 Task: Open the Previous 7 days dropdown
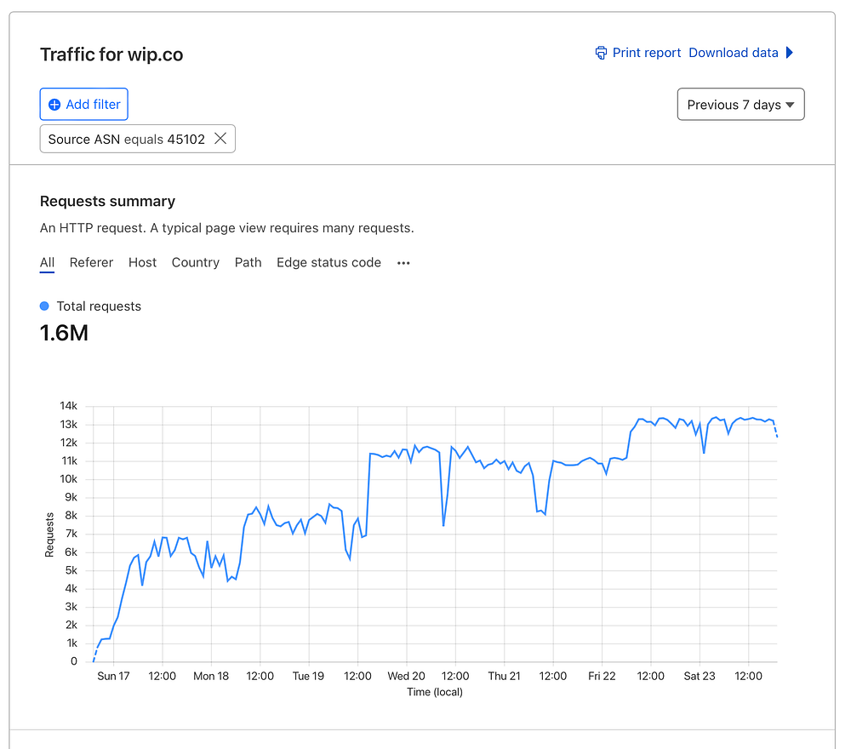[x=740, y=105]
